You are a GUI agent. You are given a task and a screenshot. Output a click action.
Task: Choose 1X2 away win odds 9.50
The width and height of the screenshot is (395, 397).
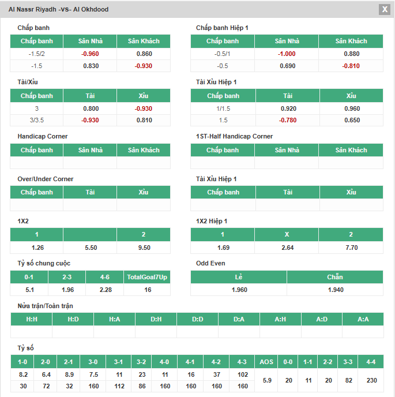tap(144, 248)
